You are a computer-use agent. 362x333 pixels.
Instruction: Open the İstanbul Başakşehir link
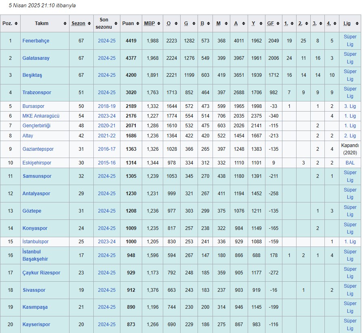[x=35, y=255]
